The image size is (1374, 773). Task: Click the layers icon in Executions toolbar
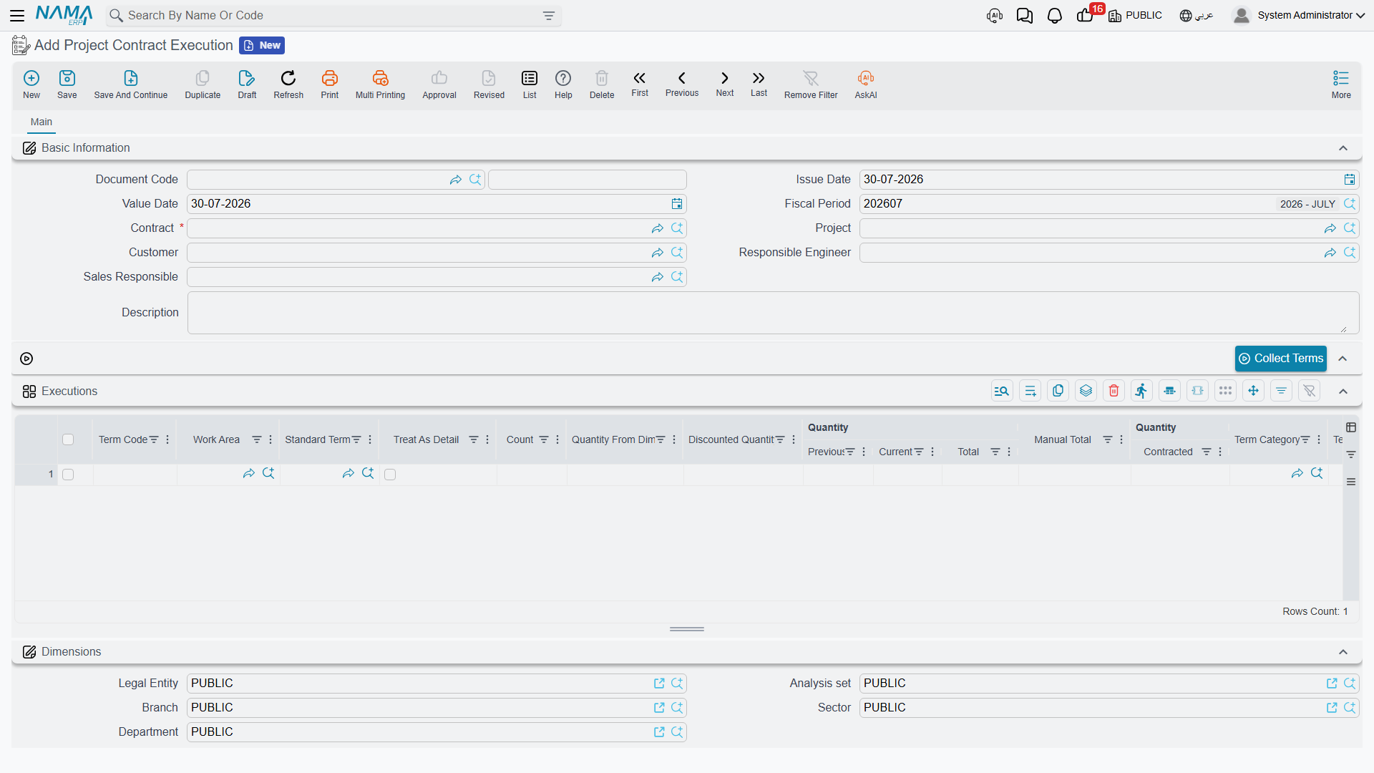[1086, 391]
